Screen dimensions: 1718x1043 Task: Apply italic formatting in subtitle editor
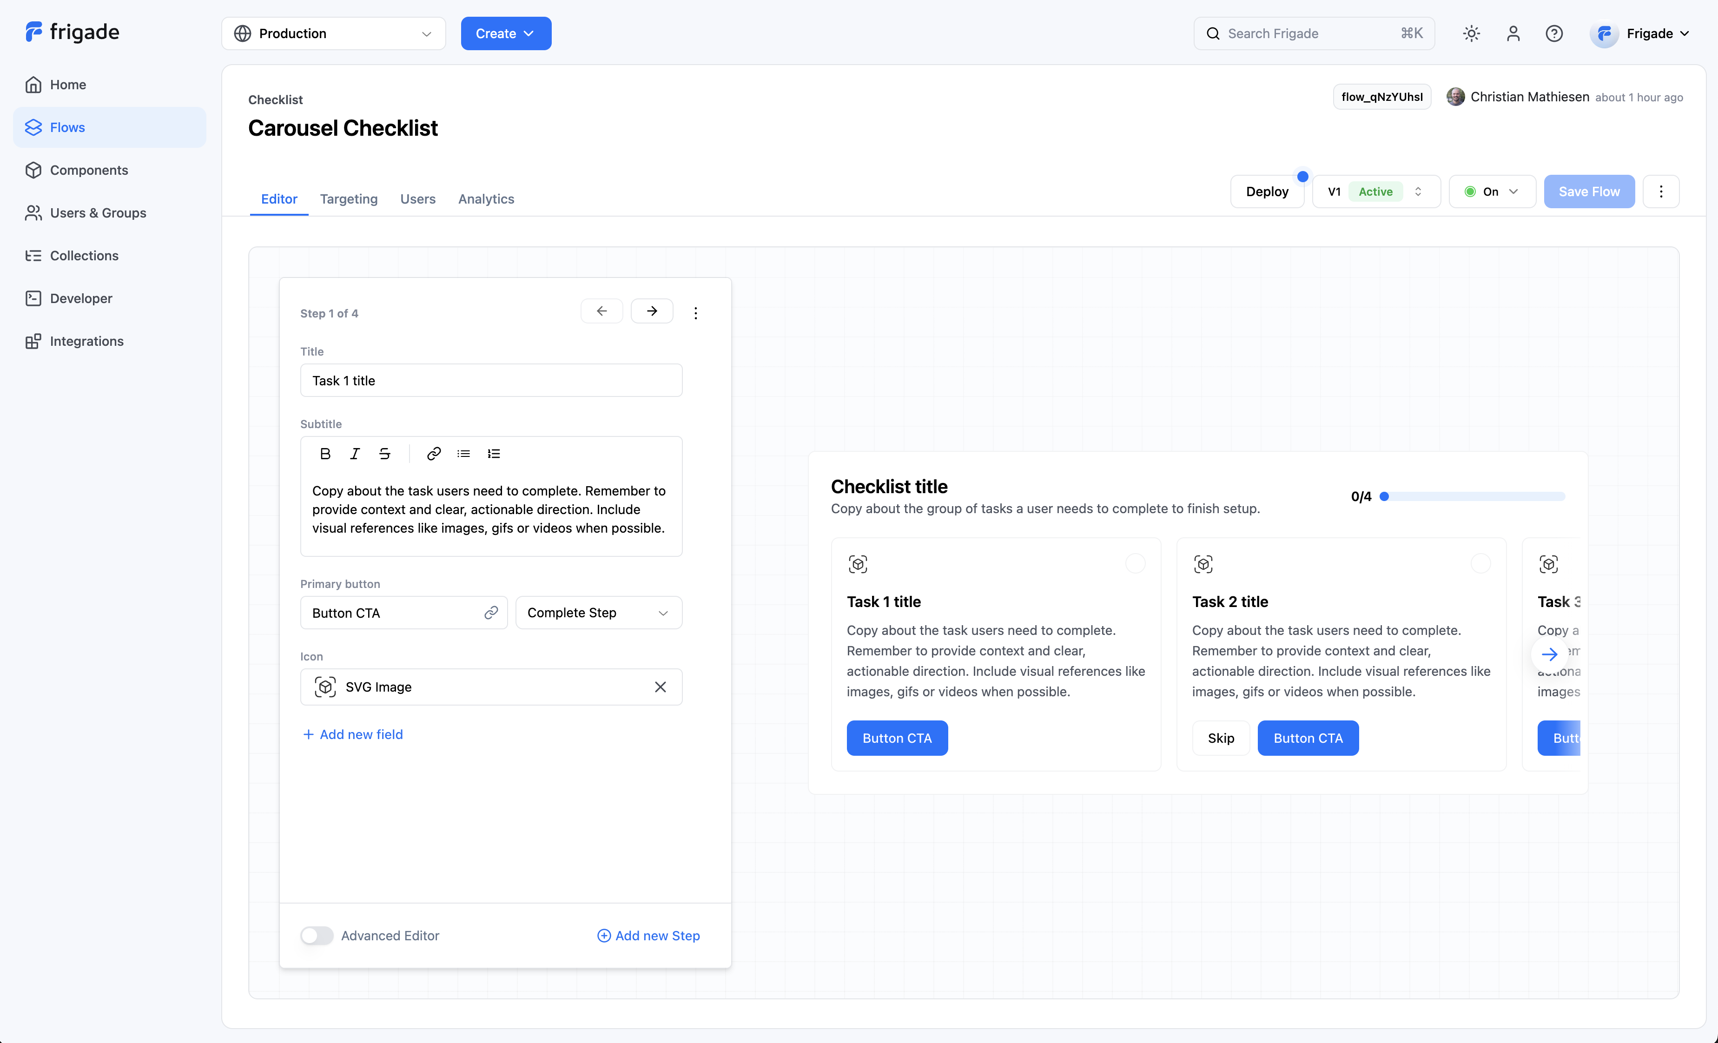(x=355, y=454)
